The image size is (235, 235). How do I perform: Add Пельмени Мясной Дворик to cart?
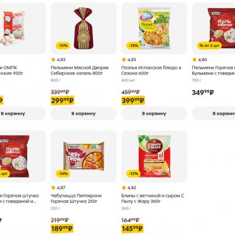(83, 113)
